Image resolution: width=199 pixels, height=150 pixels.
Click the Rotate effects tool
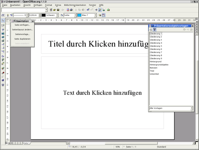3,56
